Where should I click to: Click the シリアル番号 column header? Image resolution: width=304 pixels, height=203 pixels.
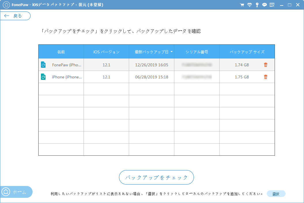pyautogui.click(x=197, y=52)
